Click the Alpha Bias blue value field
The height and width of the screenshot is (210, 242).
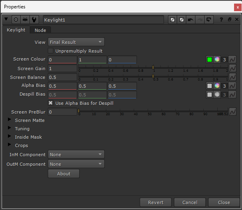(x=122, y=86)
